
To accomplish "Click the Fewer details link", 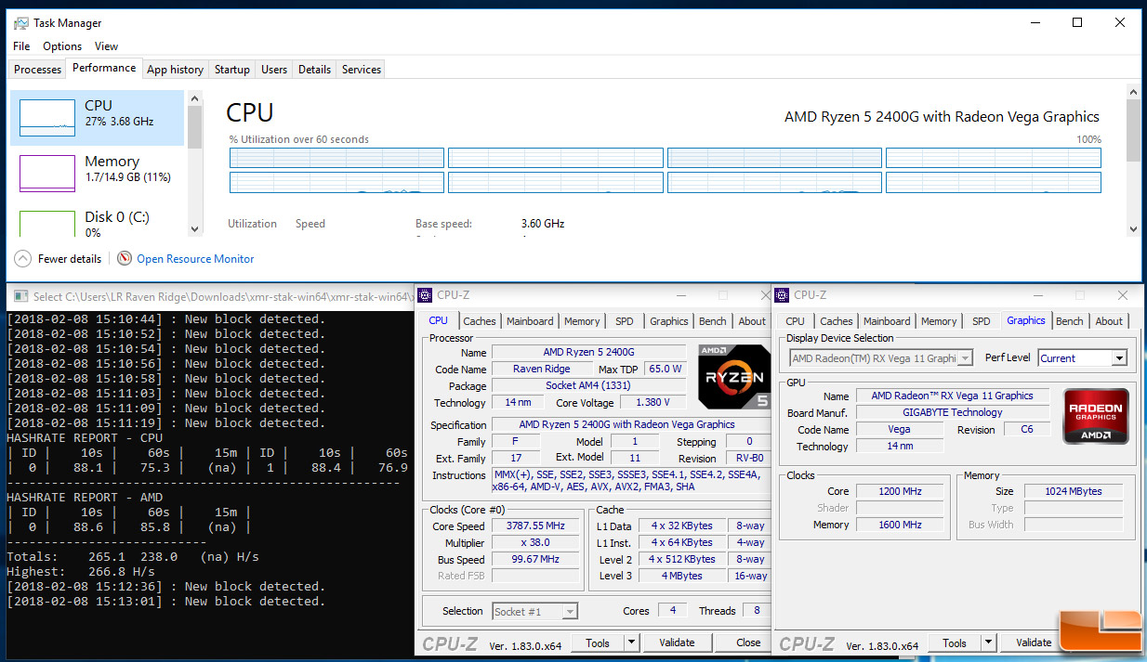I will [70, 259].
